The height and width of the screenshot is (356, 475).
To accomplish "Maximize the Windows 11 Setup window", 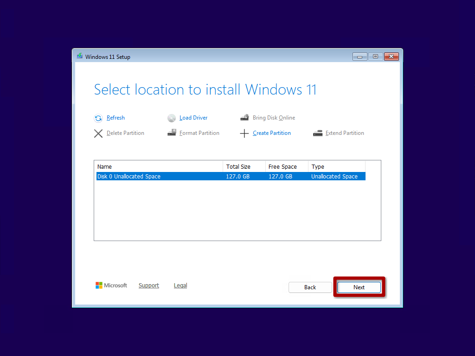I will tap(376, 57).
